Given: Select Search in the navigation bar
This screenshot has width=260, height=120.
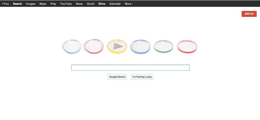Looking at the screenshot, I should [x=18, y=4].
